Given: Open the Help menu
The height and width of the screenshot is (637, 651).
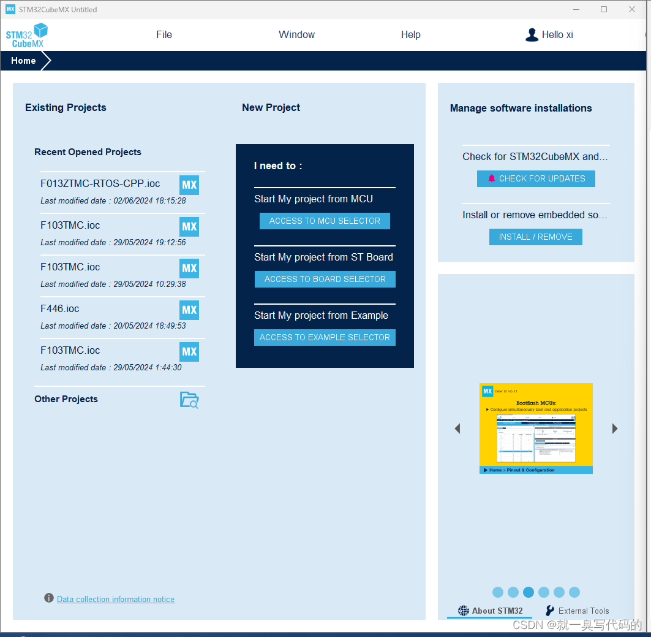Looking at the screenshot, I should (x=410, y=34).
